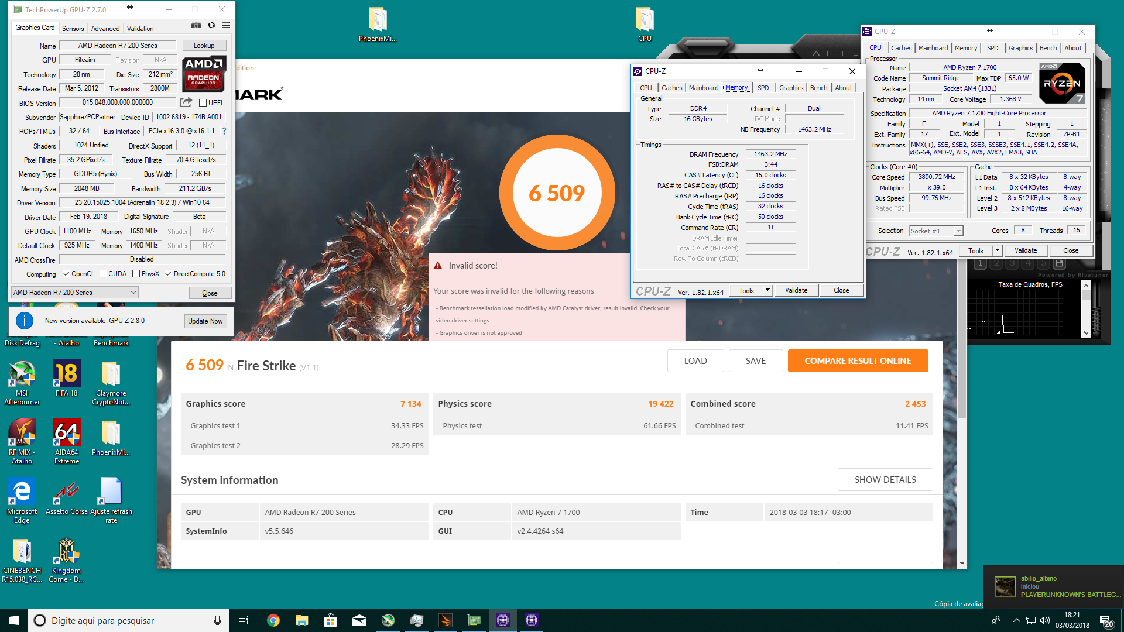Click the Bus Interface question mark icon
Image resolution: width=1124 pixels, height=632 pixels.
pos(224,131)
